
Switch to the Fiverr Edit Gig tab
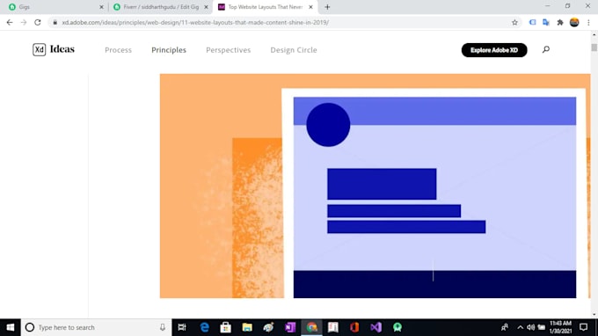[x=160, y=7]
